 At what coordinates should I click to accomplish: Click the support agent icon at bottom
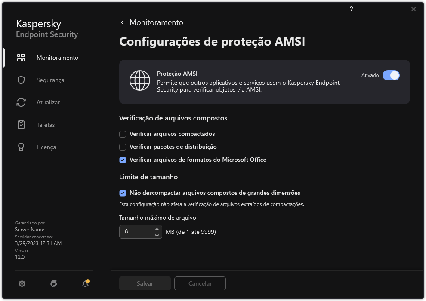[53, 284]
